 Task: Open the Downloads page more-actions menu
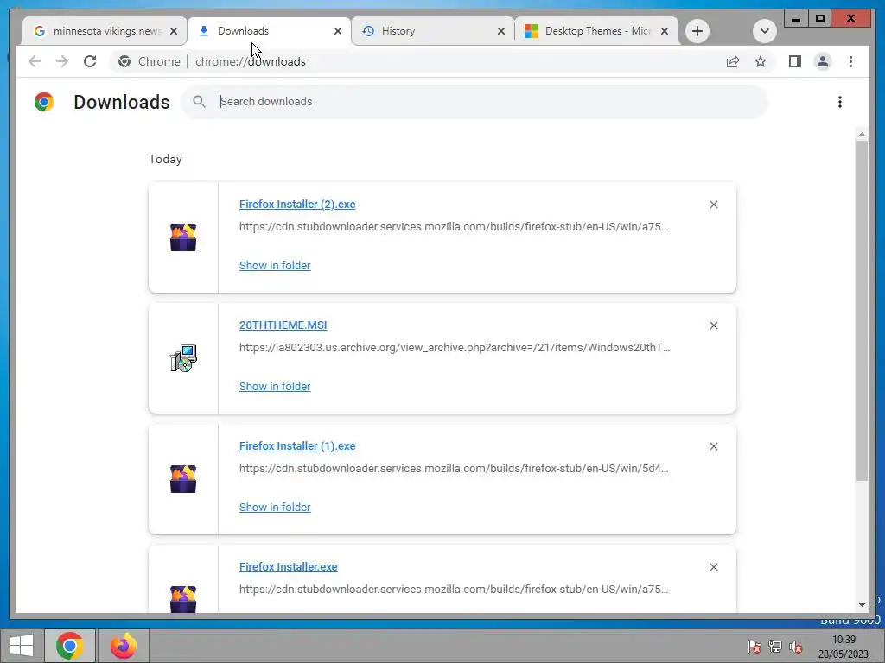[x=840, y=102]
